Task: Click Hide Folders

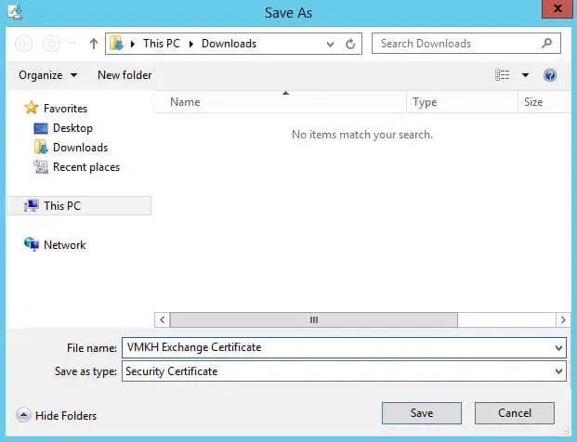Action: pos(66,415)
